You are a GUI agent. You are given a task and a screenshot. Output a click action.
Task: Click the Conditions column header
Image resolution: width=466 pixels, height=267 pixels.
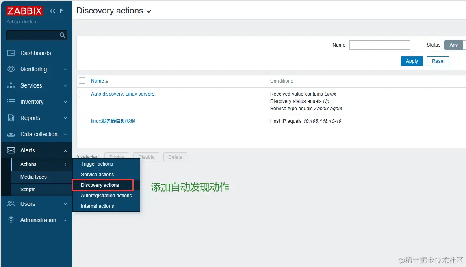coord(282,81)
